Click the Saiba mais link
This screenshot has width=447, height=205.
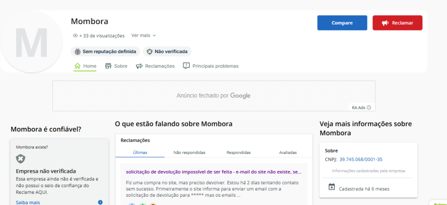[28, 202]
